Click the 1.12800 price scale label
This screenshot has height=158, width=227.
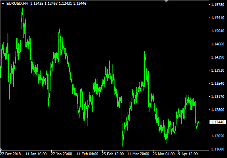coord(217,109)
